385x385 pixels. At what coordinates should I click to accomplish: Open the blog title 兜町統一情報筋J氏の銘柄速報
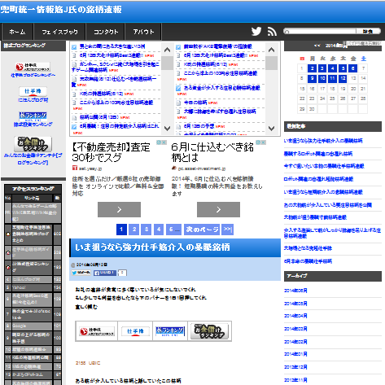61,10
